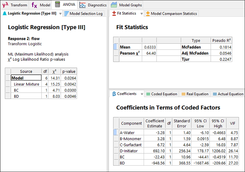
Task: Click the Model Graphs surface icon
Action: click(x=114, y=5)
